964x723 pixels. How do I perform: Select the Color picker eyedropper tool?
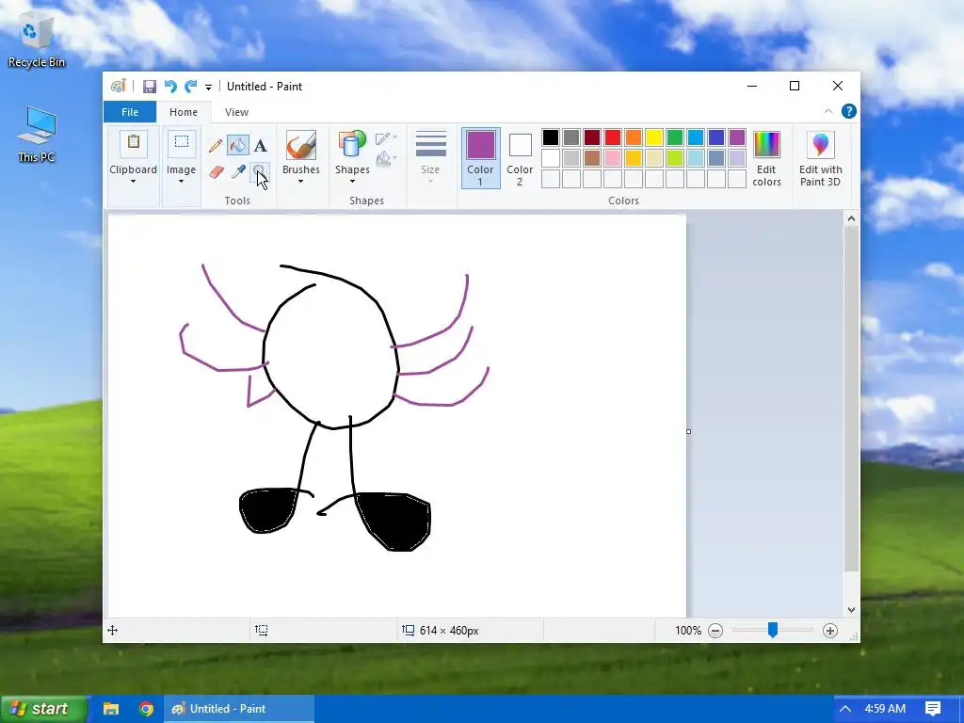click(x=238, y=171)
